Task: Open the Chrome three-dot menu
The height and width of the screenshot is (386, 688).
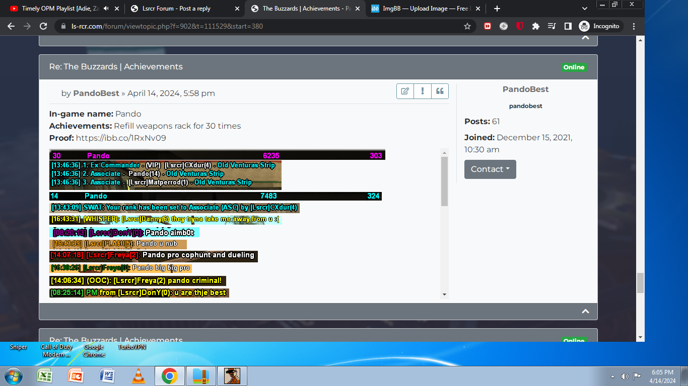Action: 634,26
